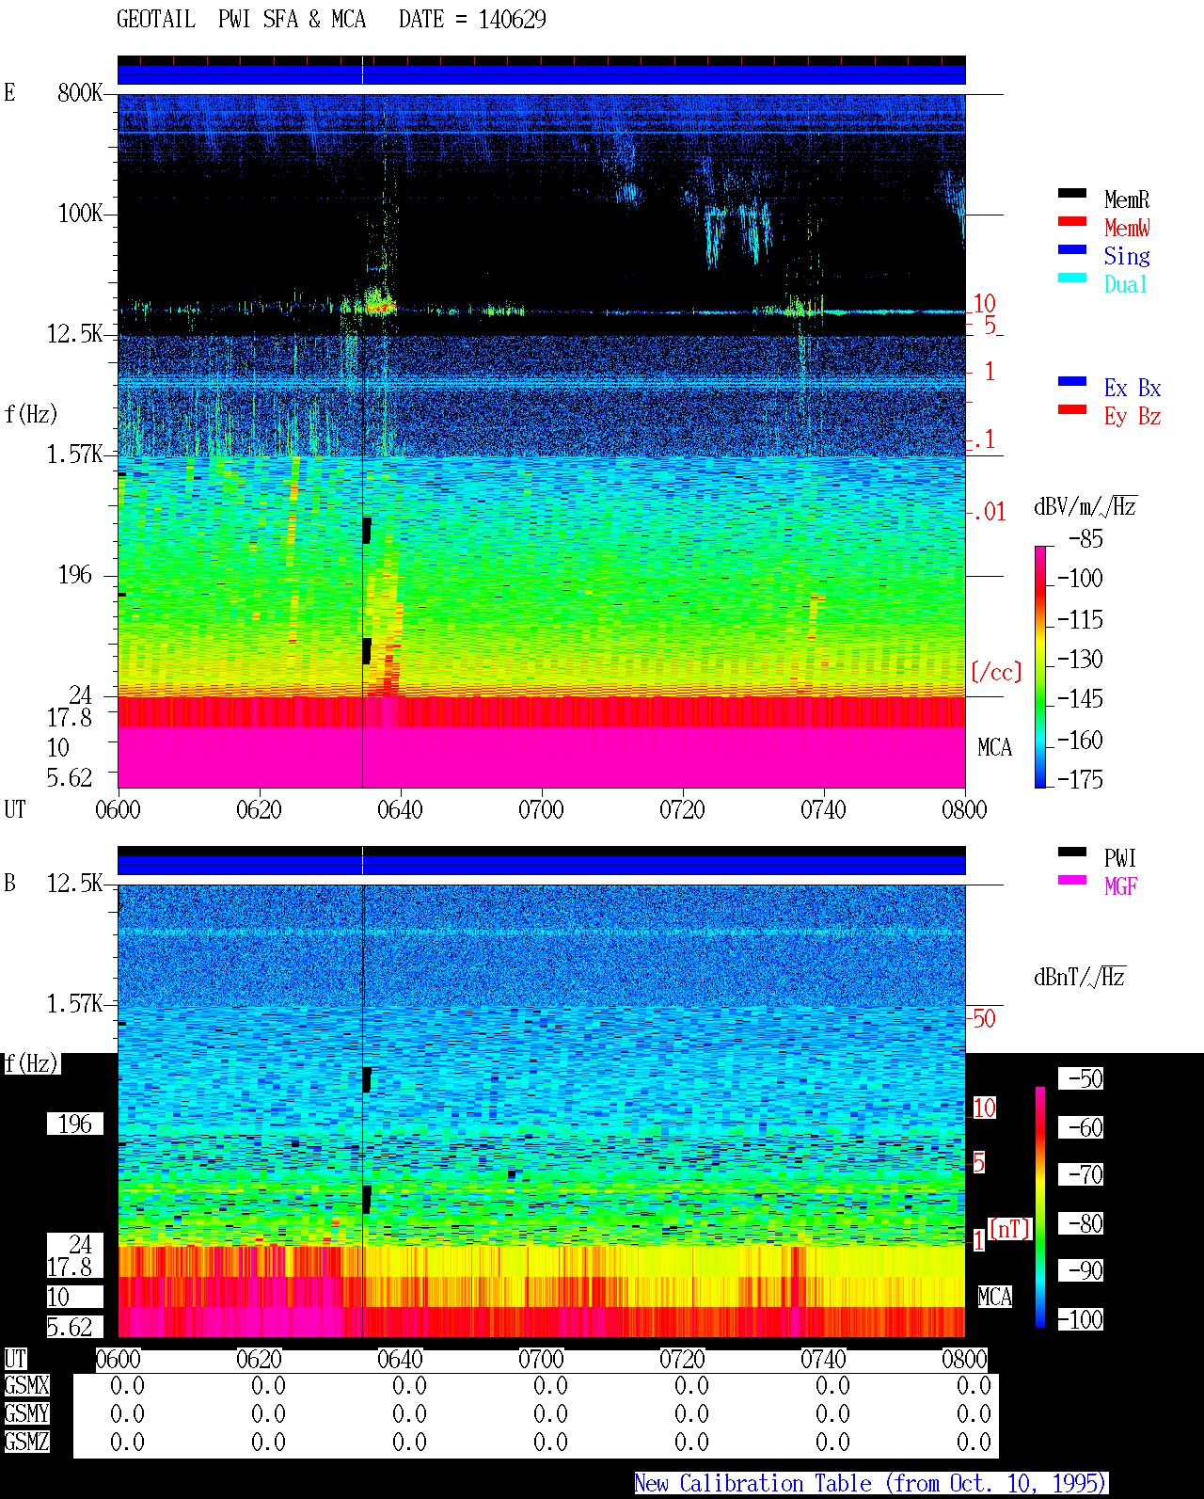The width and height of the screenshot is (1204, 1499).
Task: Click the 0720 tick on E panel axis
Action: click(x=682, y=809)
